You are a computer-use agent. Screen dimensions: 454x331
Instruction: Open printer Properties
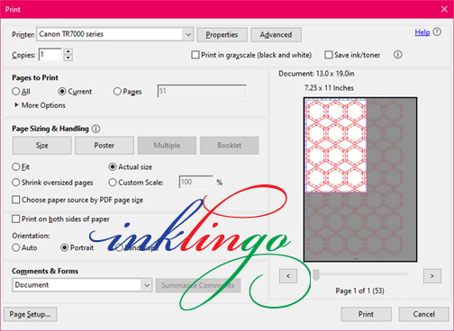[x=222, y=35]
